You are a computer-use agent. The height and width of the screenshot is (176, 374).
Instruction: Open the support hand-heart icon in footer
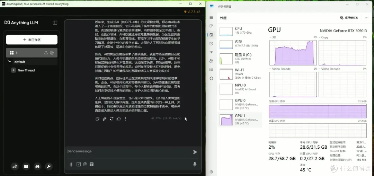[15, 166]
